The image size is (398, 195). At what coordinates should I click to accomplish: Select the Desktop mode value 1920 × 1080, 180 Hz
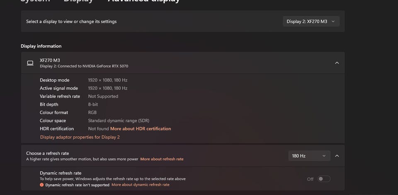click(x=107, y=80)
